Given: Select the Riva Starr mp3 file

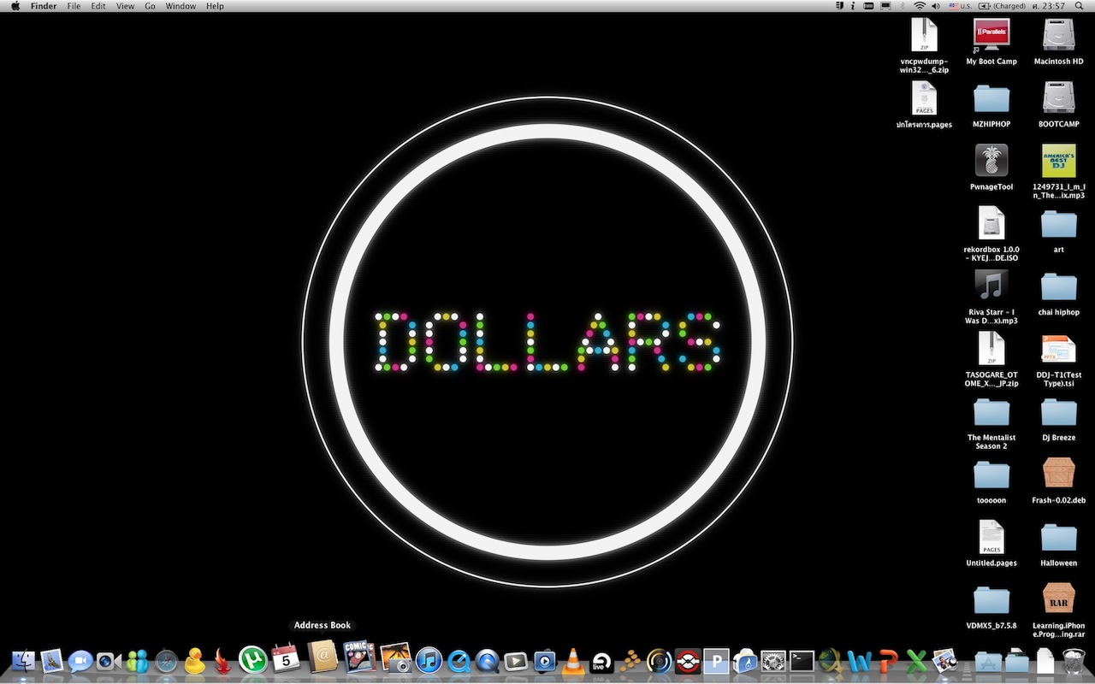Looking at the screenshot, I should tap(991, 286).
